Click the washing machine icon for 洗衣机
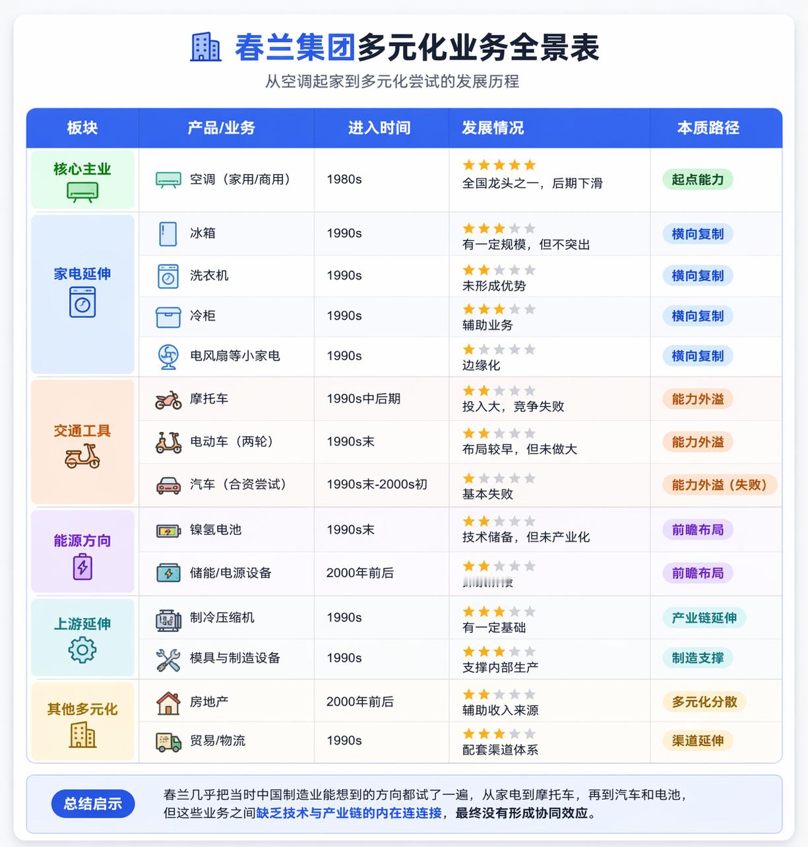The image size is (808, 847). (168, 276)
